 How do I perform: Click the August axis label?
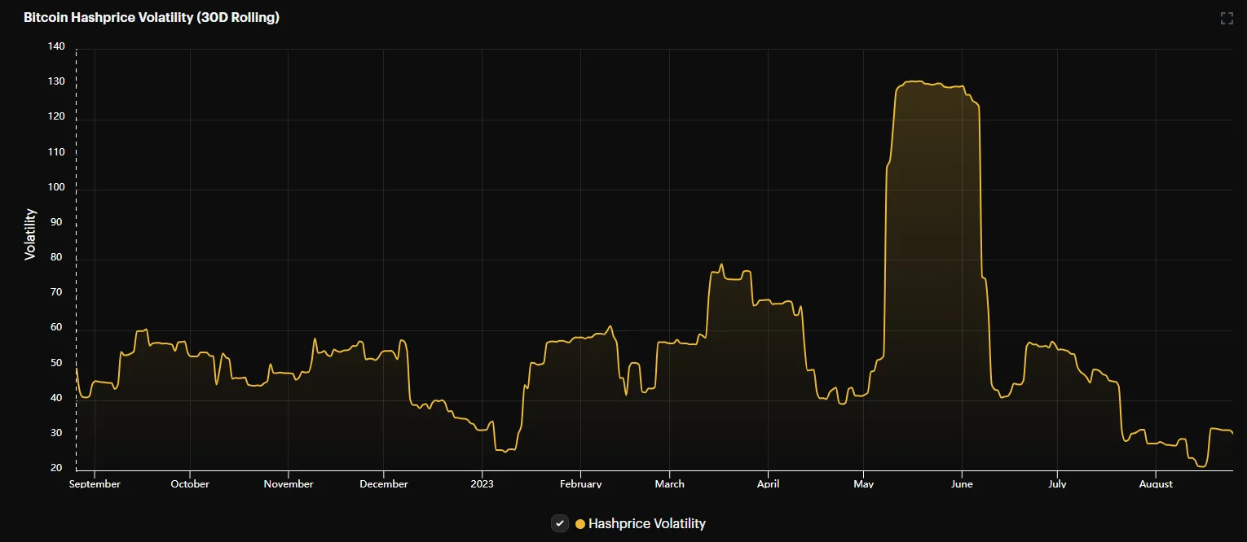pyautogui.click(x=1155, y=483)
